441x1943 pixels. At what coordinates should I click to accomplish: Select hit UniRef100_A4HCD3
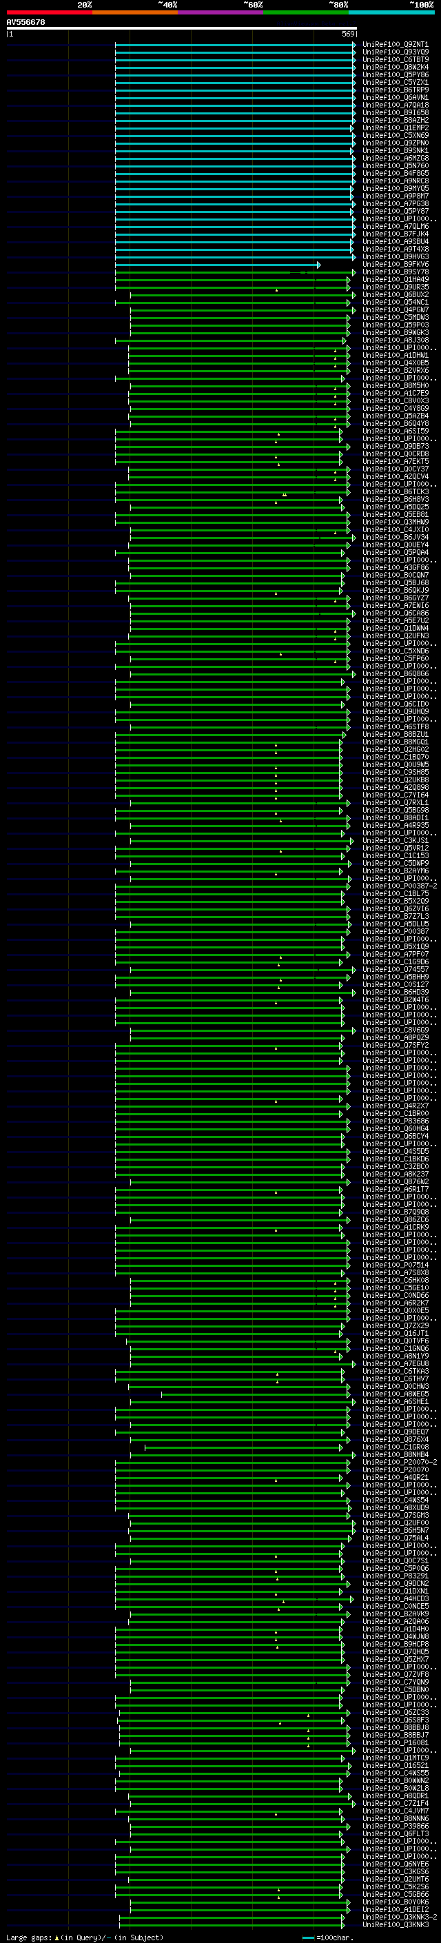(x=396, y=1598)
